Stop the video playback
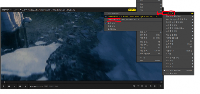 (9, 86)
